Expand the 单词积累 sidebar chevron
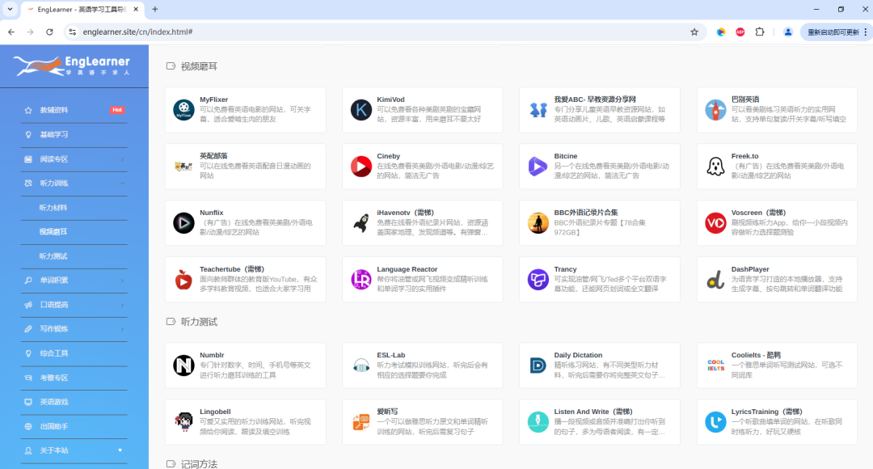 click(123, 281)
